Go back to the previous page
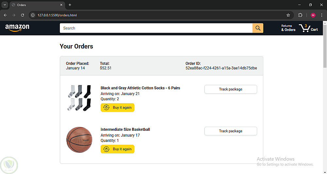The image size is (327, 174). pos(5,15)
